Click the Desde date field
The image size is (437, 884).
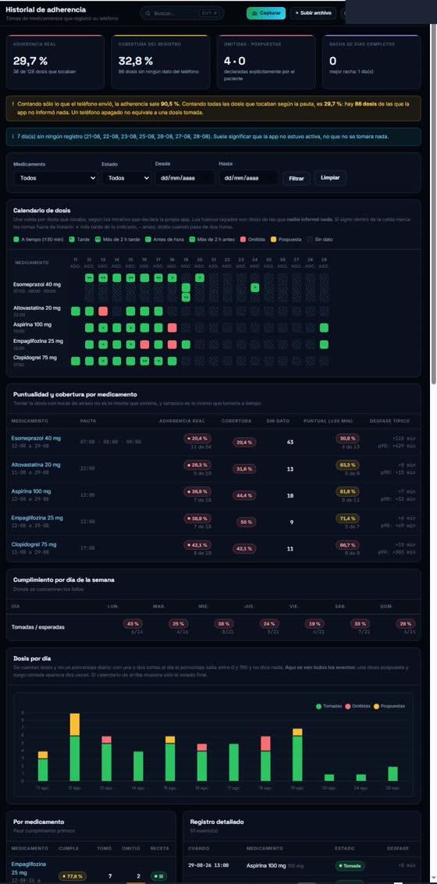(x=185, y=177)
